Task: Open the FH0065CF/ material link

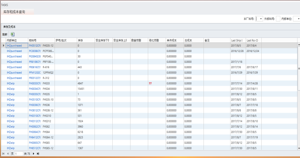Action: [35, 143]
